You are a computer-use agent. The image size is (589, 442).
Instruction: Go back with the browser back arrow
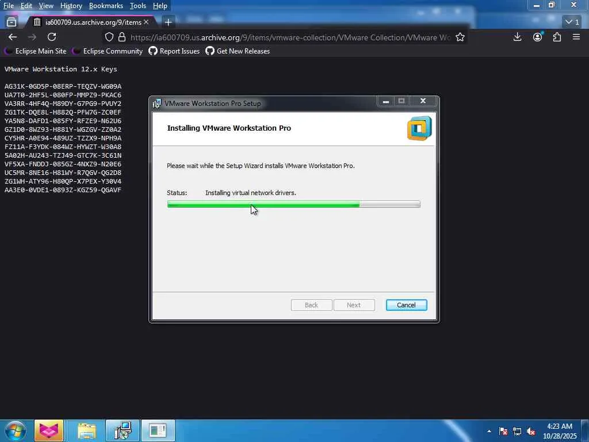point(13,37)
